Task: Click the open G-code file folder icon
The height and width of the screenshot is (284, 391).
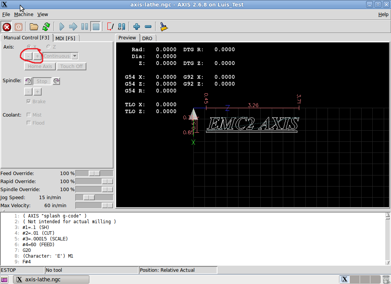Action: (x=34, y=27)
